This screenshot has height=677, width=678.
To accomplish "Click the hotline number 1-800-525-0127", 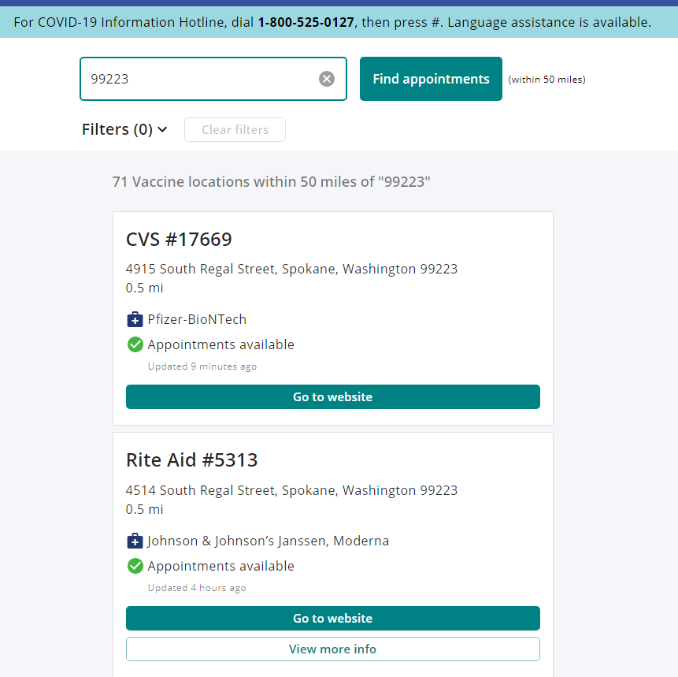I will [306, 22].
